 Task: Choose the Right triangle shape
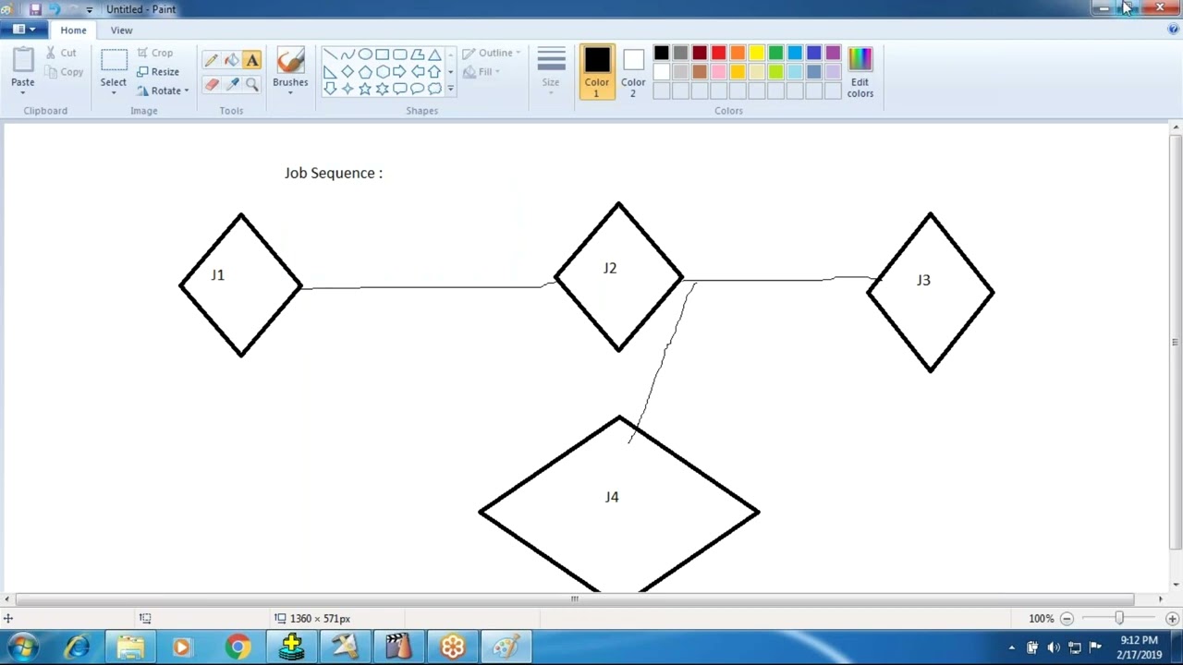pos(330,71)
